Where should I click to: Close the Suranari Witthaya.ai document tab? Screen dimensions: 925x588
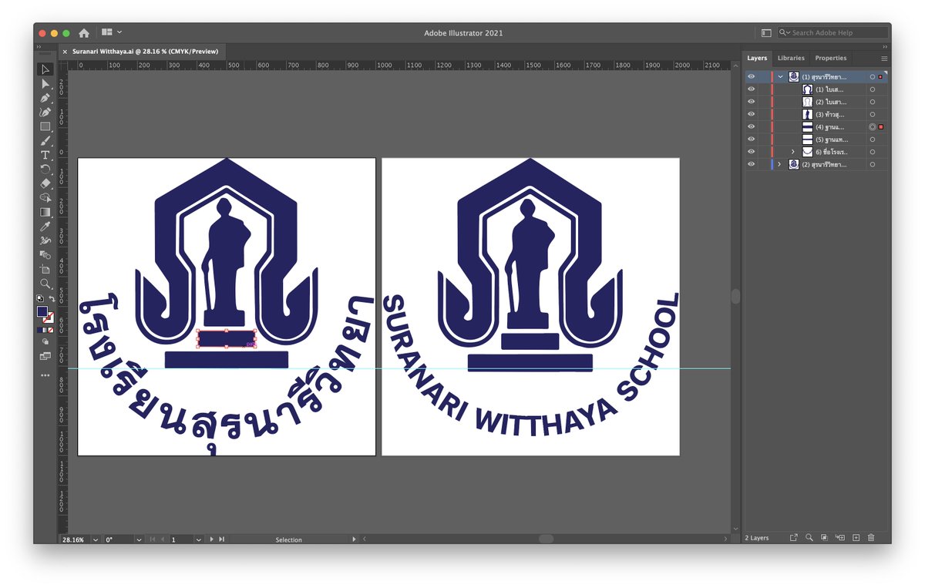coord(65,52)
